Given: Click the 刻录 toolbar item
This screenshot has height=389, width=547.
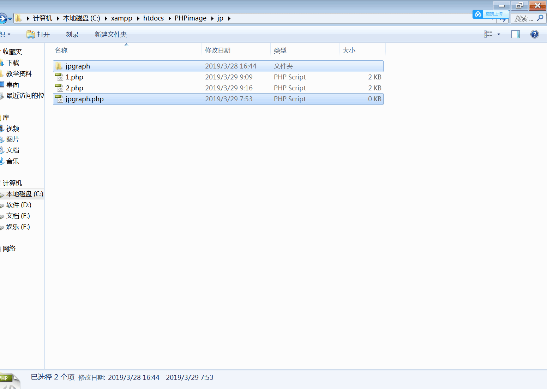Looking at the screenshot, I should pos(72,34).
